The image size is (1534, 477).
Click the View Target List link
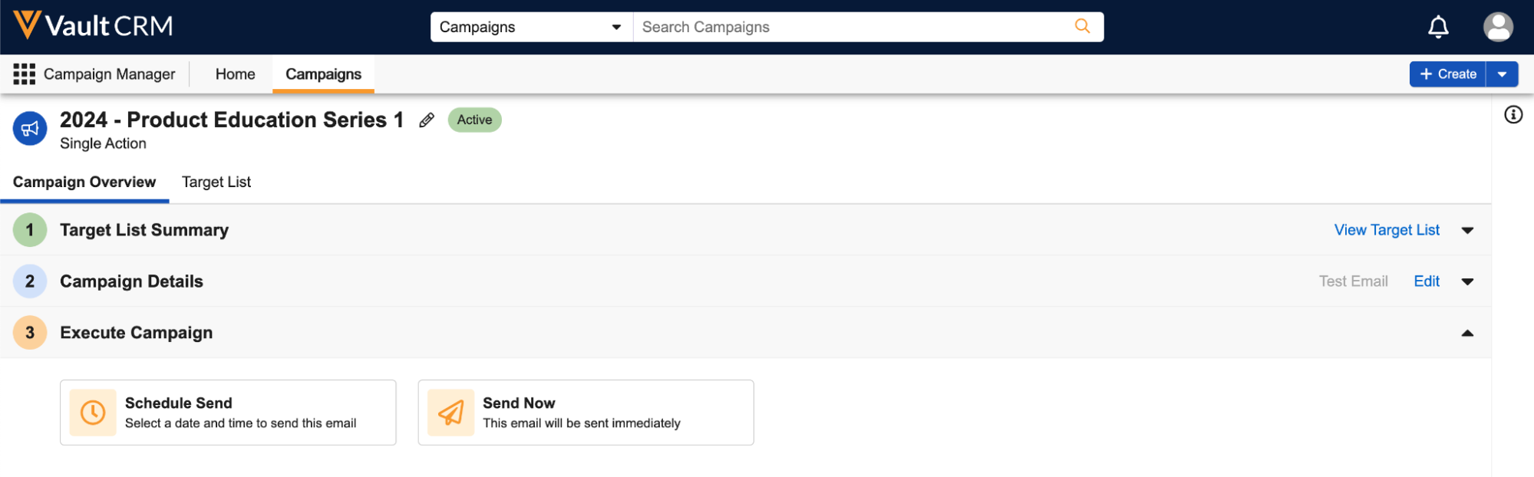coord(1386,230)
